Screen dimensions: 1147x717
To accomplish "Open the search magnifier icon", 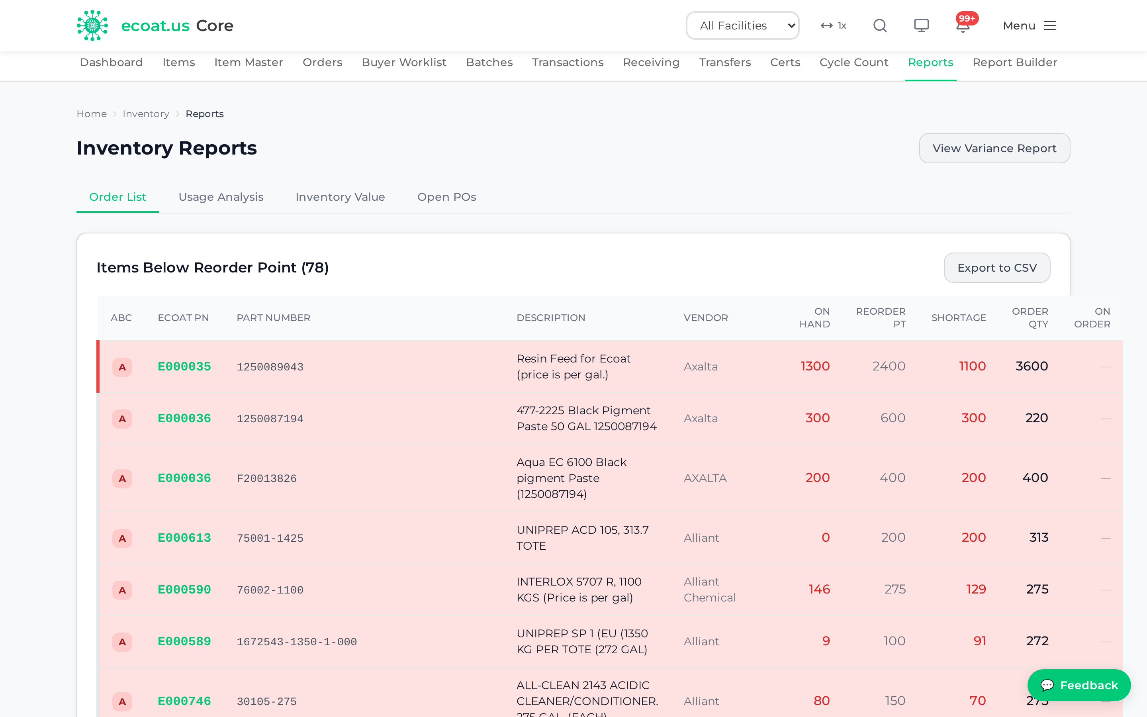I will click(880, 25).
